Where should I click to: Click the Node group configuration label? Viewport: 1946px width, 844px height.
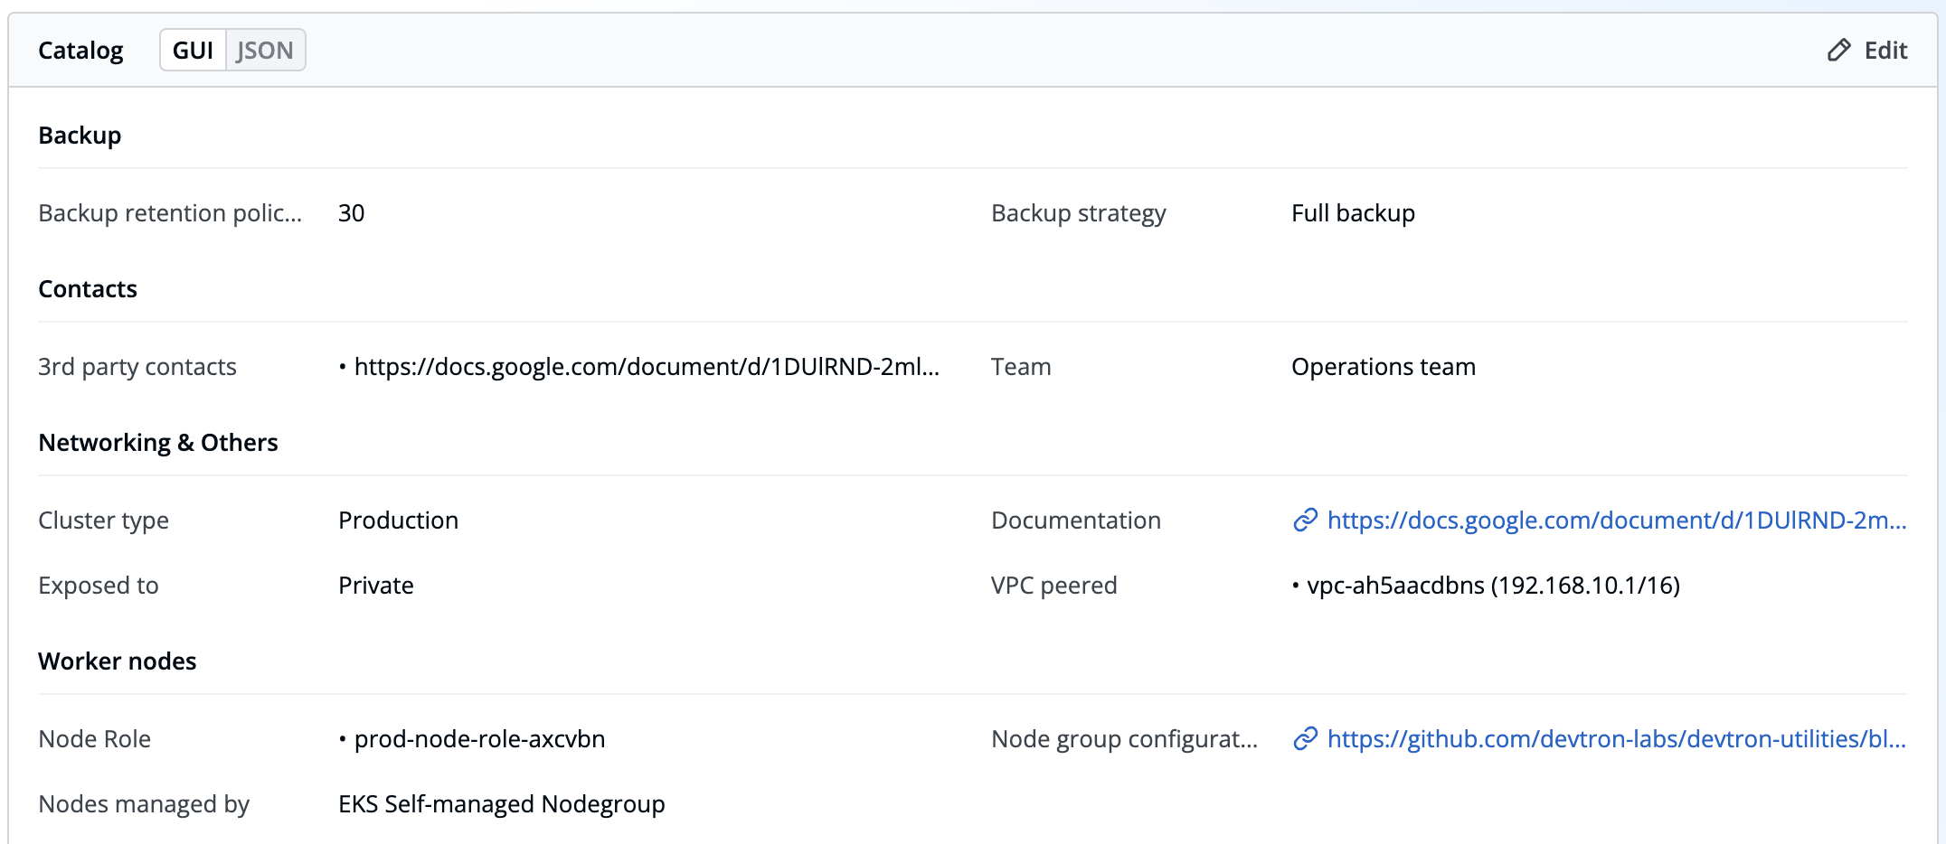(x=1125, y=739)
